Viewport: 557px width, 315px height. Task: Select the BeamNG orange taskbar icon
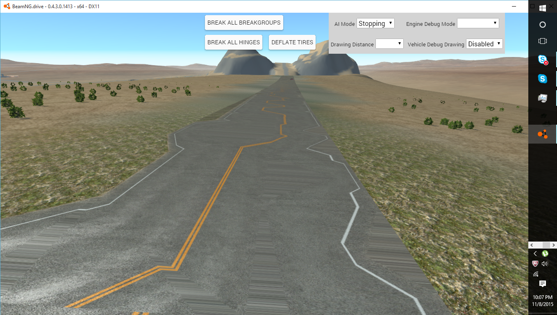point(543,134)
